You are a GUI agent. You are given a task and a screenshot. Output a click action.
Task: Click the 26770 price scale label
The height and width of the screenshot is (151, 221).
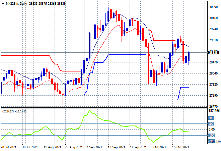pos(213,106)
